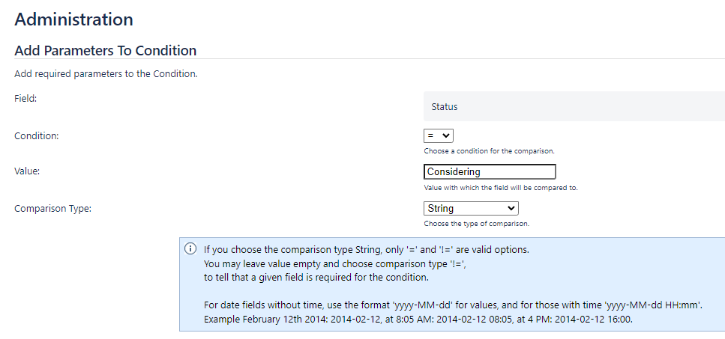Viewport: 725px width, 339px height.
Task: Select the read-only Status field box
Action: (x=574, y=106)
